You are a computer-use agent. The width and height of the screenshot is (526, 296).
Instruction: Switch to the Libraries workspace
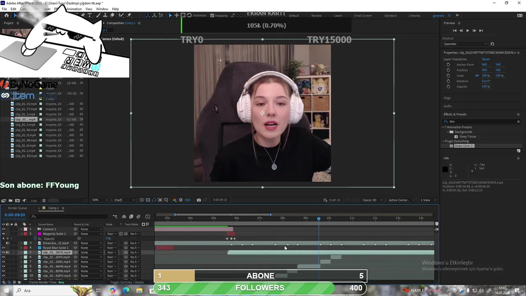(x=414, y=16)
